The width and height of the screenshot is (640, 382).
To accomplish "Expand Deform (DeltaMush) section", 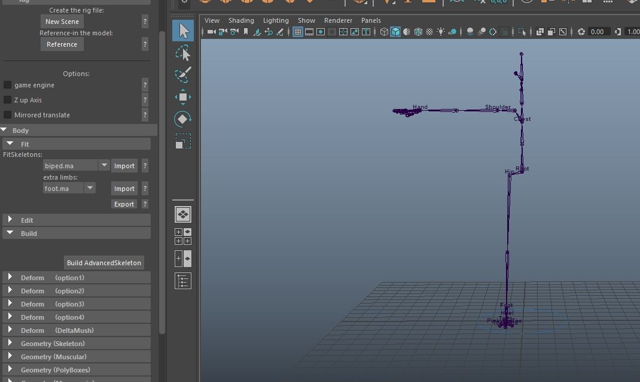I will click(10, 330).
